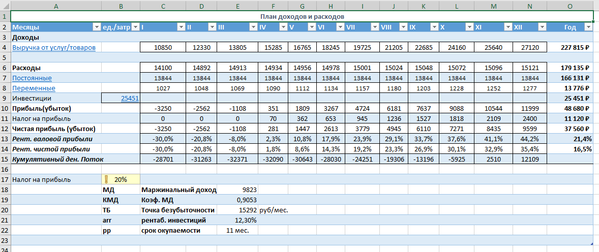Select column E header
599x252 pixels.
237,5
